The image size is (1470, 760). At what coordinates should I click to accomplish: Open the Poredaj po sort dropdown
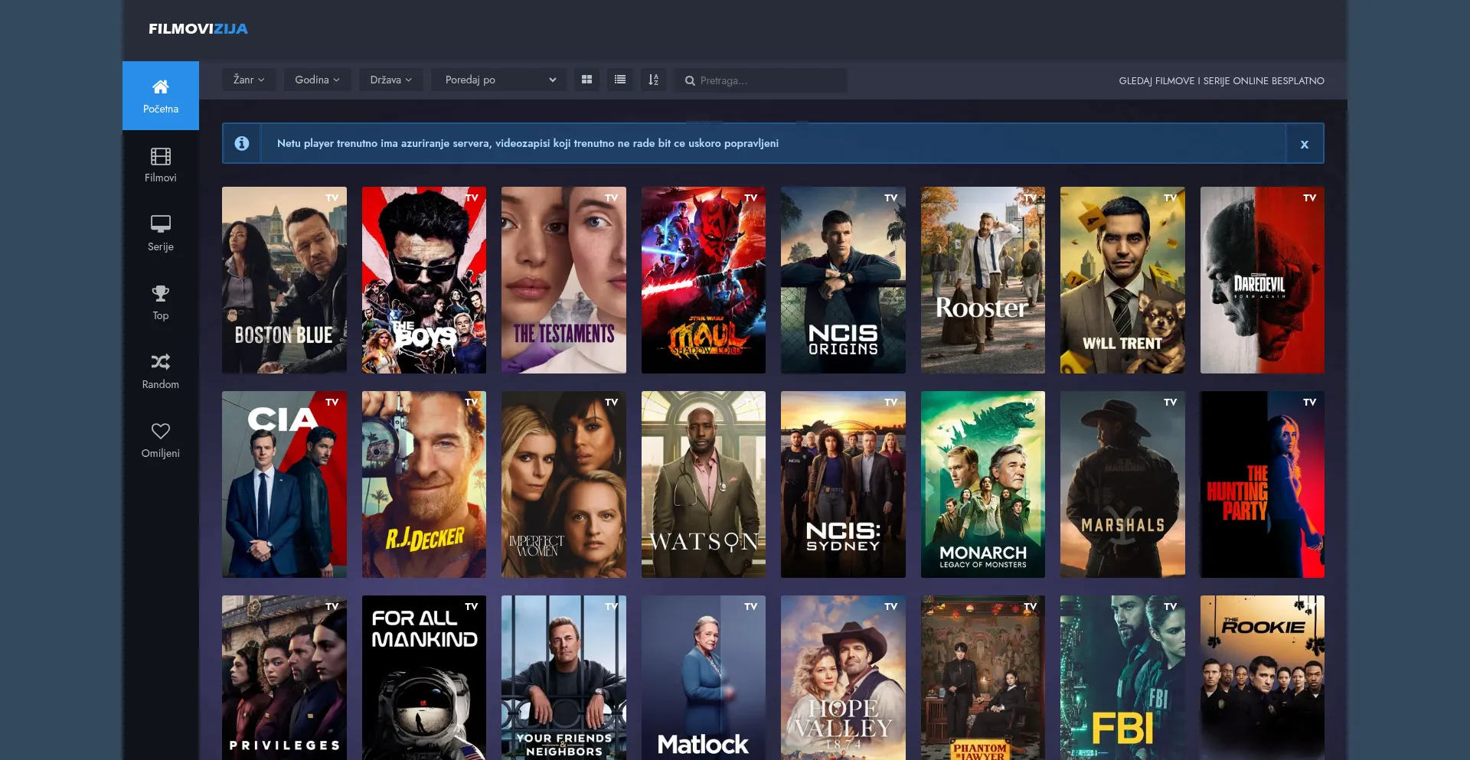pyautogui.click(x=499, y=80)
